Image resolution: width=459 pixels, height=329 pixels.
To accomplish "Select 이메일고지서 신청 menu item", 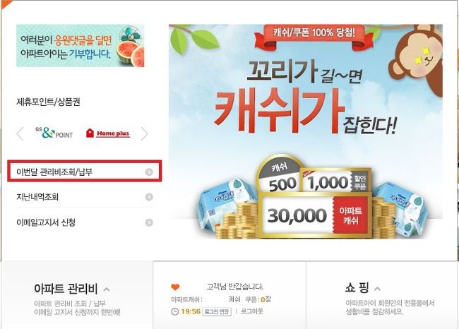I will pyautogui.click(x=85, y=222).
